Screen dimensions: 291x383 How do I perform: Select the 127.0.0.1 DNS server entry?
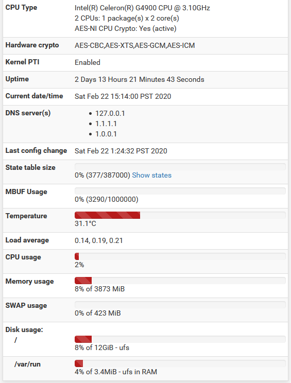click(110, 113)
